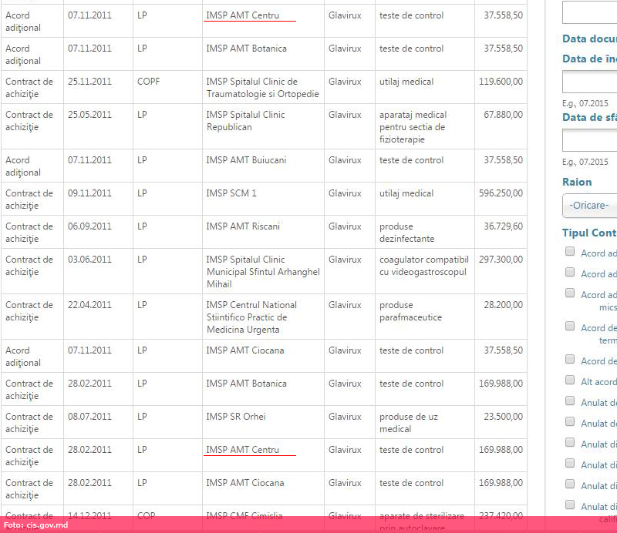The height and width of the screenshot is (533, 617).
Task: Enable the "Acord ad… mics" checkbox
Action: pos(570,293)
